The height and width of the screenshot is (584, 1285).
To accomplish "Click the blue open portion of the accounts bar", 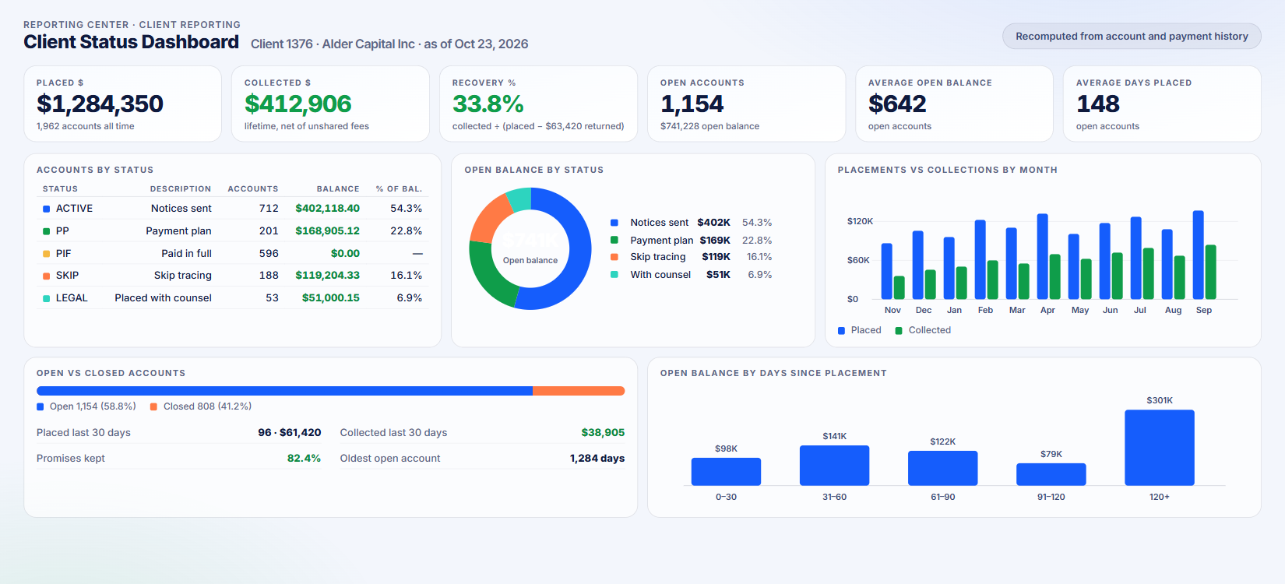I will pos(284,391).
